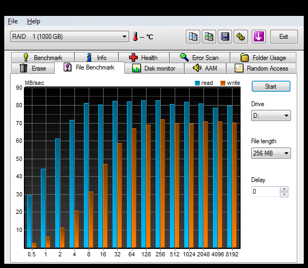Image resolution: width=308 pixels, height=268 pixels.
Task: Expand the RAID 1 (1000 GB) disk dropdown
Action: click(70, 36)
